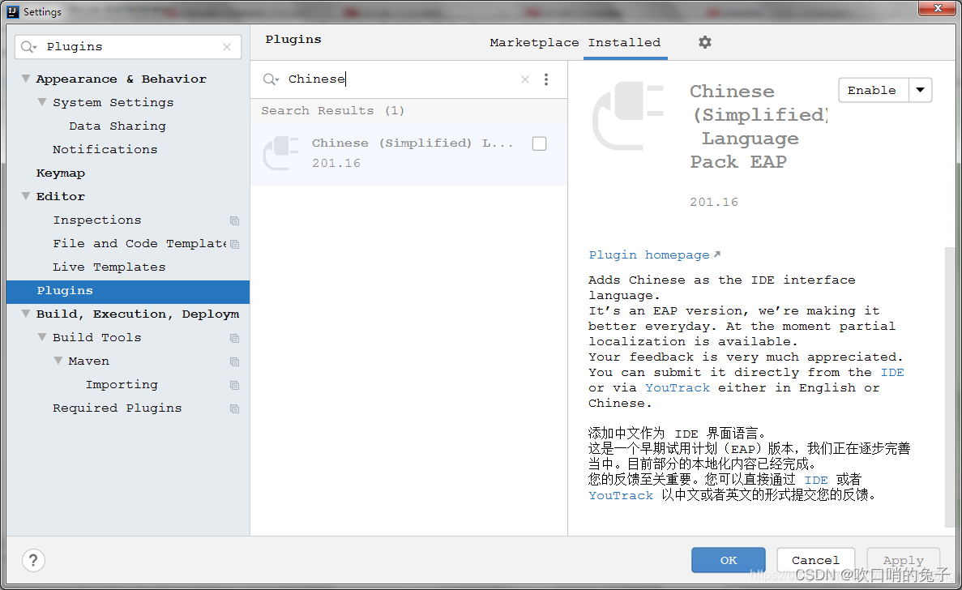Open the plugins gear settings menu
This screenshot has height=590, width=962.
705,42
